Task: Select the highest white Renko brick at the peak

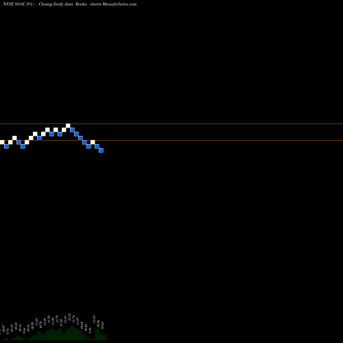Action: 68,126
